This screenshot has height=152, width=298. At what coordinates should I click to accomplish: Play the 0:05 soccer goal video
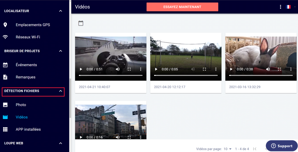click(156, 69)
